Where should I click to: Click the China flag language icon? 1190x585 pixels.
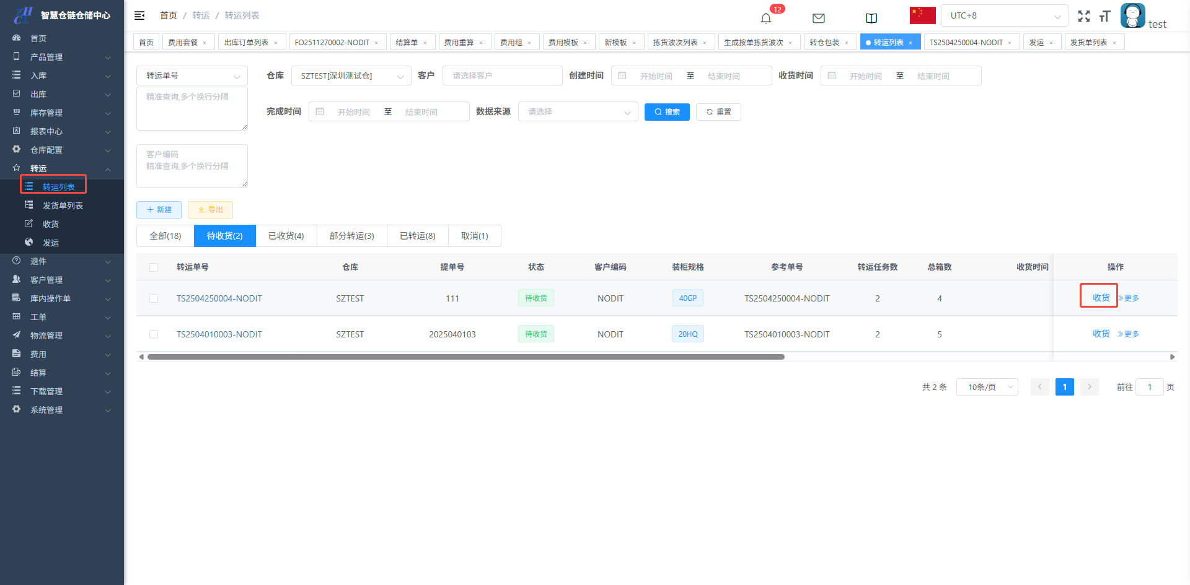coord(922,15)
